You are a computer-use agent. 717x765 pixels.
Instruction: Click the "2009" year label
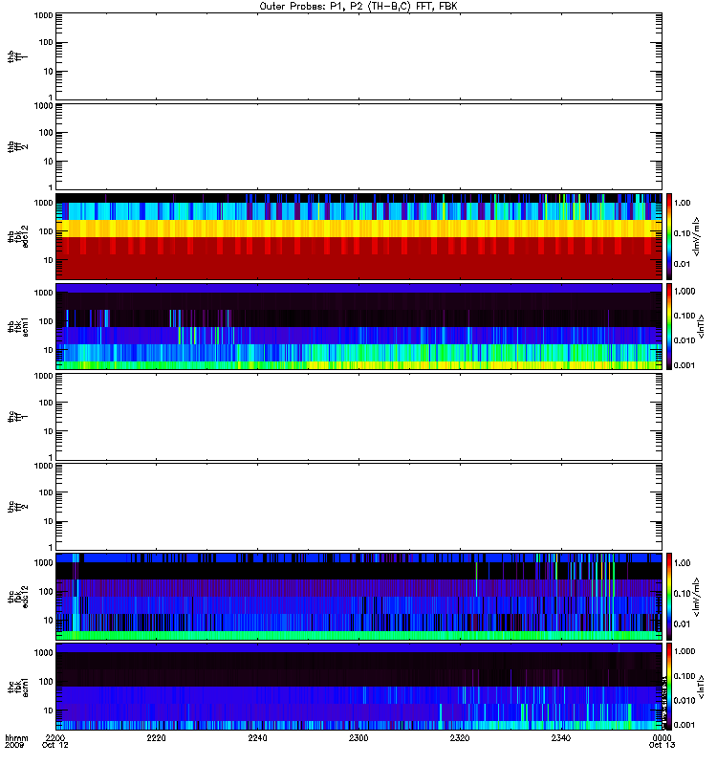tap(14, 745)
